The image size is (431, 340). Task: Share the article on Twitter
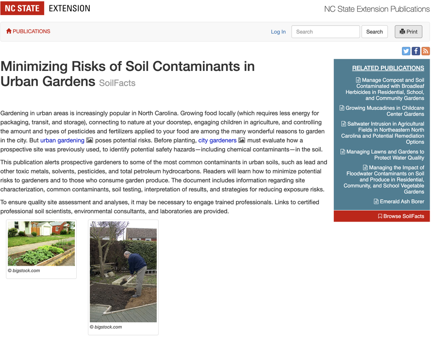(406, 51)
